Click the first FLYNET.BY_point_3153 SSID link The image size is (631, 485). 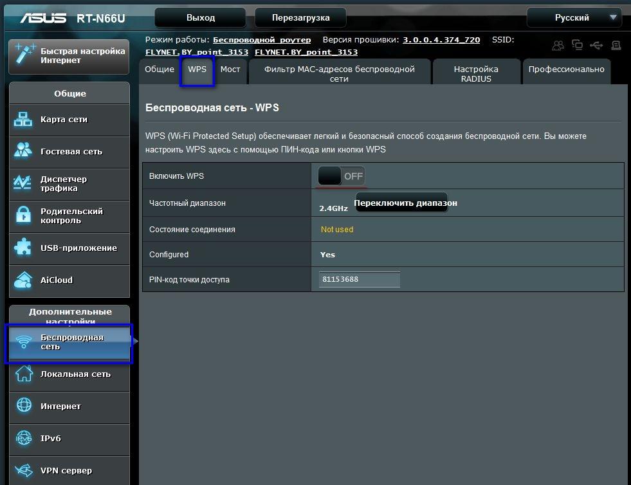[197, 52]
